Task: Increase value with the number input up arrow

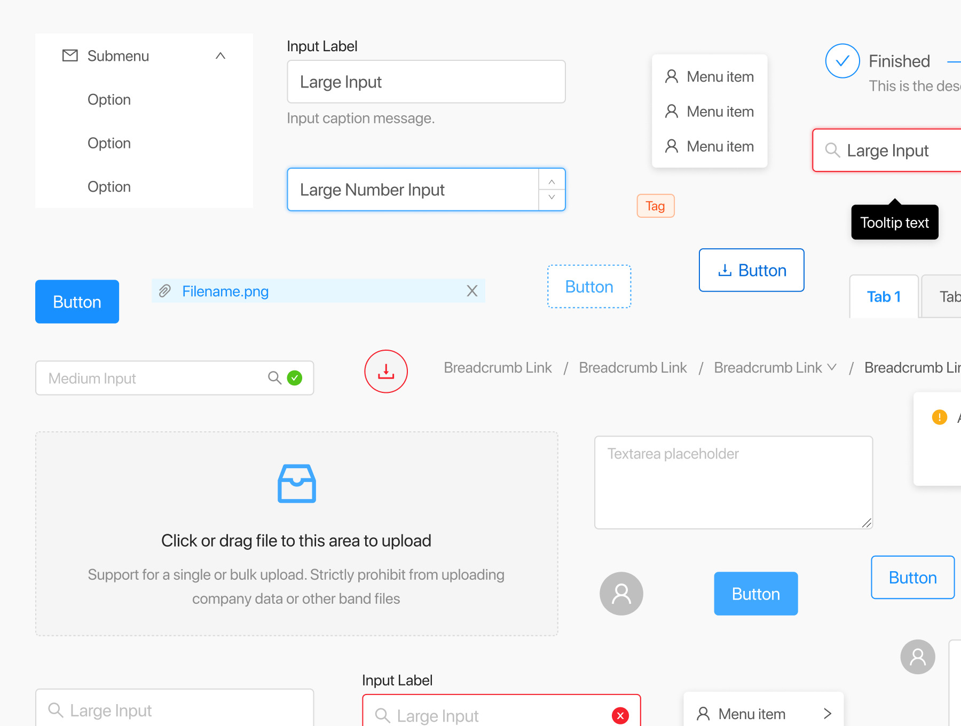Action: pos(552,182)
